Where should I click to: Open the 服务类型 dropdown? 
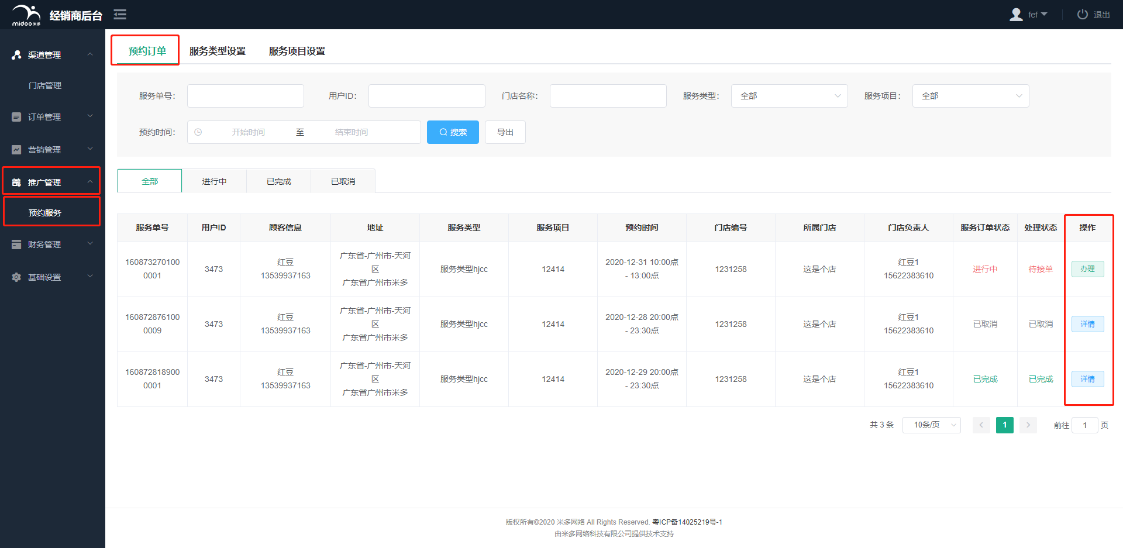tap(789, 96)
